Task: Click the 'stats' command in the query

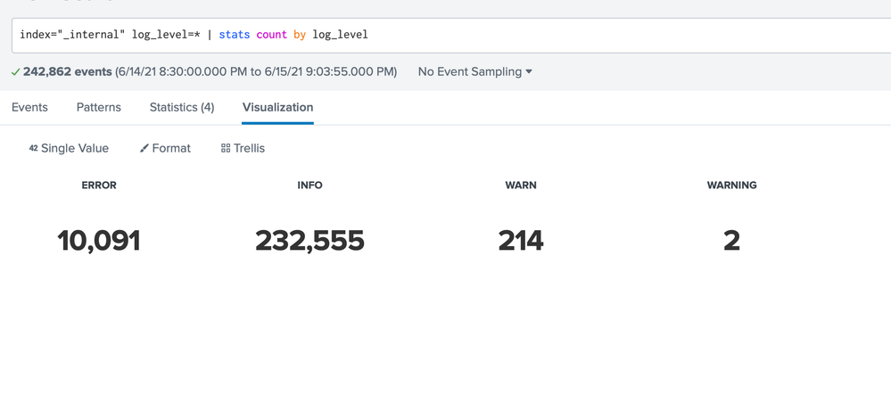Action: coord(235,35)
